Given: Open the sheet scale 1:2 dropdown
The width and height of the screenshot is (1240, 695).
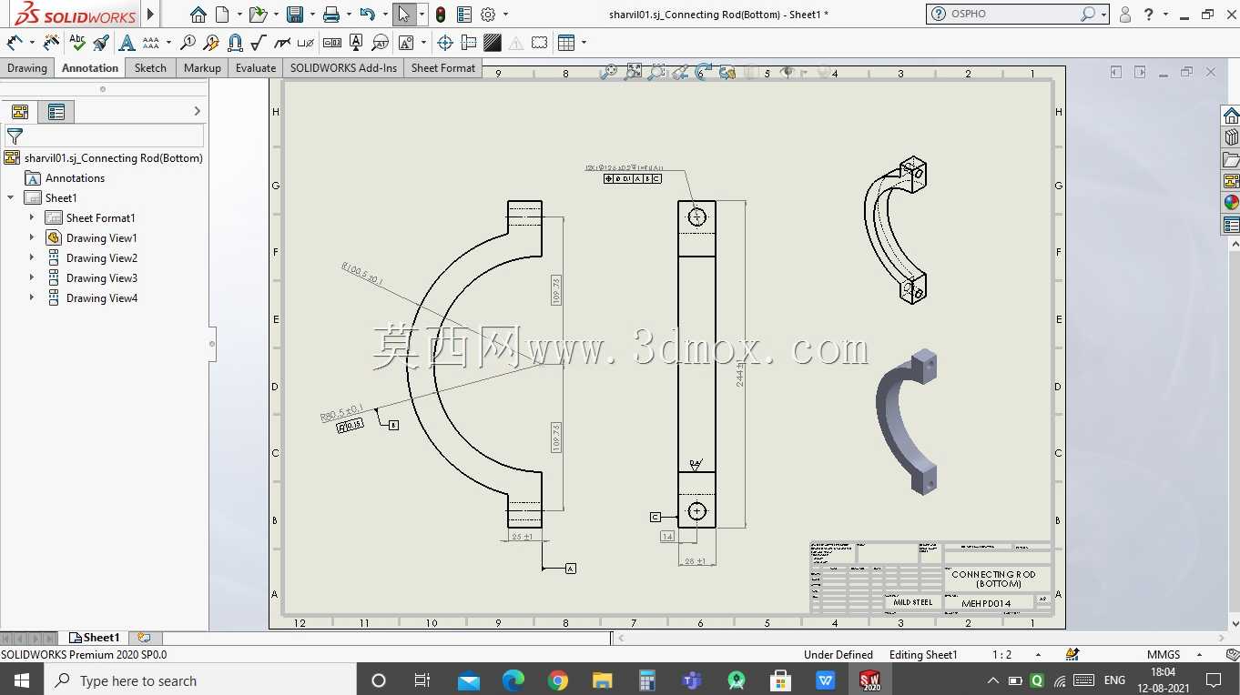Looking at the screenshot, I should point(1038,655).
